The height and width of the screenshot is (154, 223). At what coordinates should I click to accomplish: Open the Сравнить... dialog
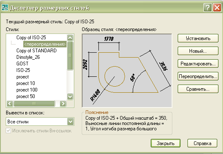pos(198,89)
